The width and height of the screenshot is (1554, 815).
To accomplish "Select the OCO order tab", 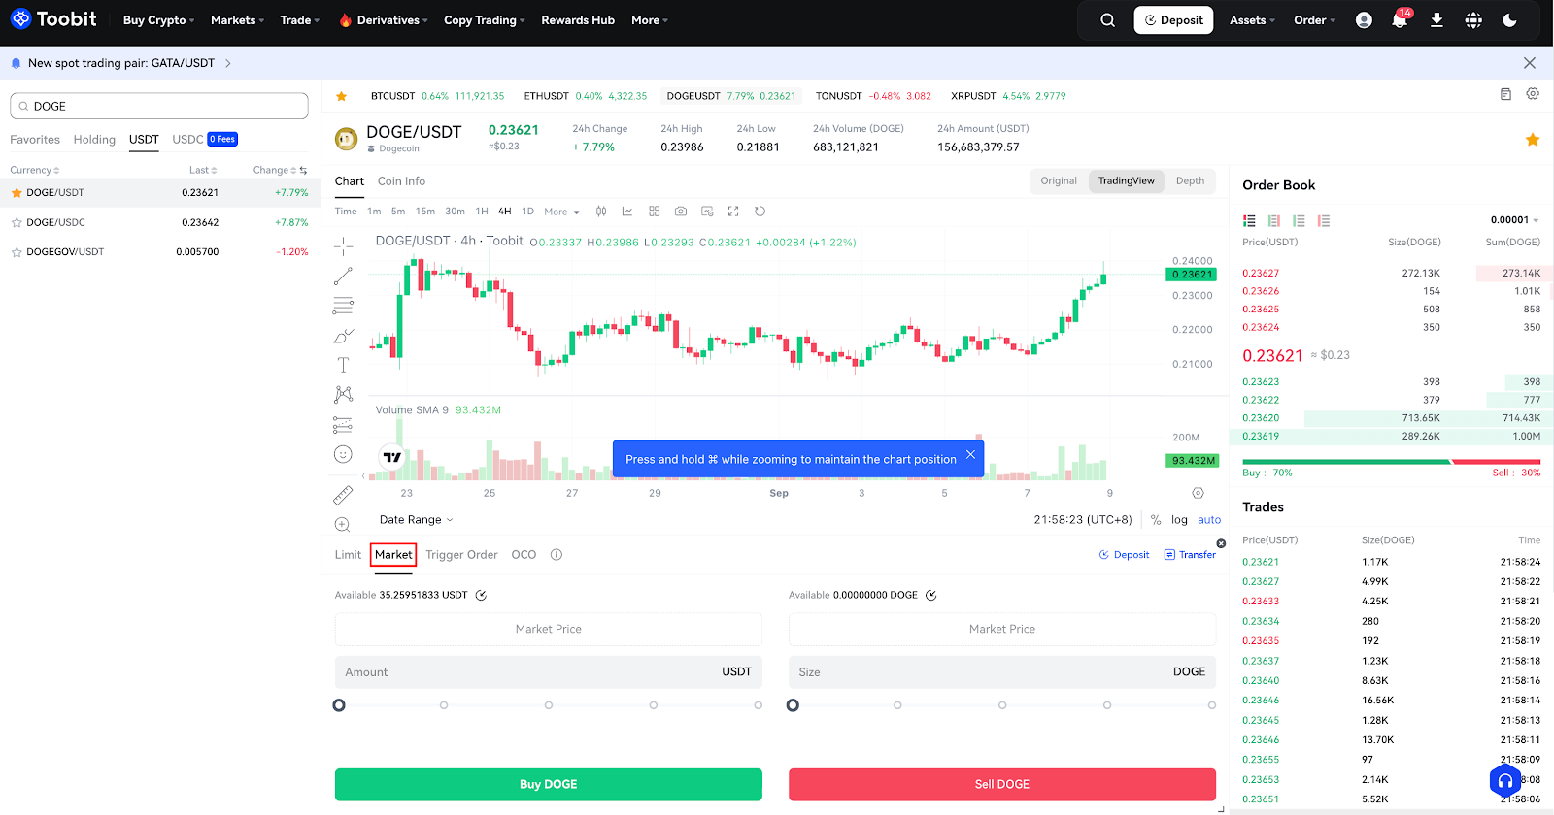I will (x=524, y=555).
